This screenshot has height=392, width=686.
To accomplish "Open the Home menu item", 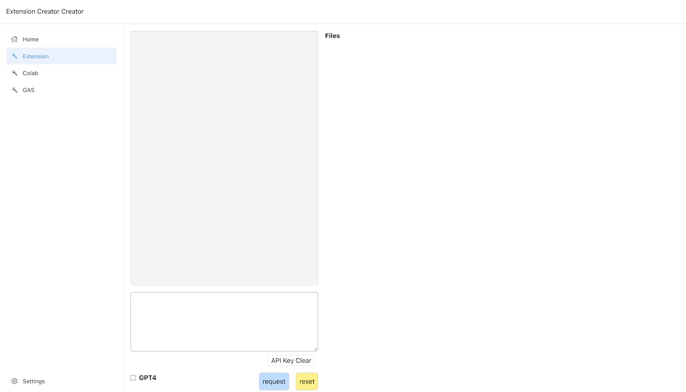I will tap(61, 39).
